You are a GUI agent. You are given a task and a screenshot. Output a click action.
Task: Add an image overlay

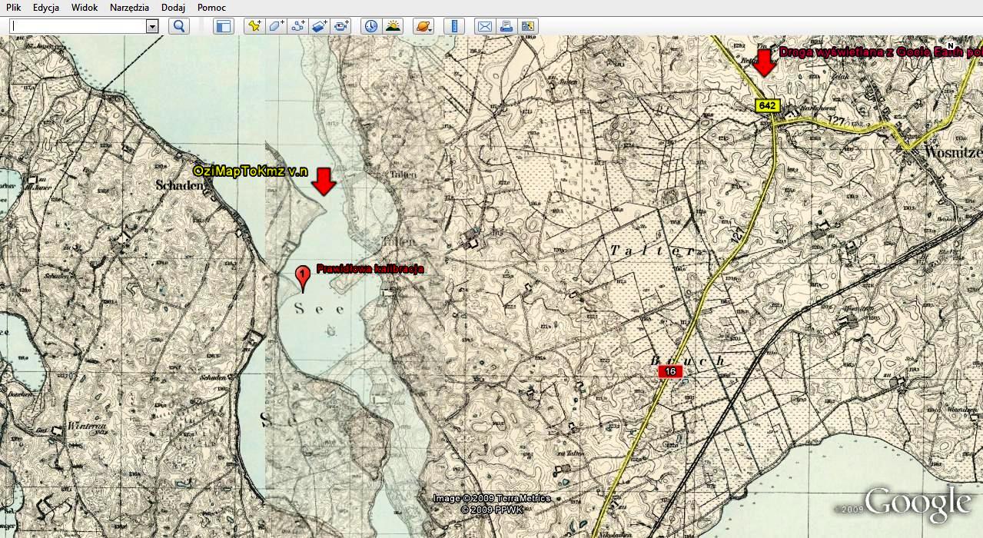pos(319,26)
